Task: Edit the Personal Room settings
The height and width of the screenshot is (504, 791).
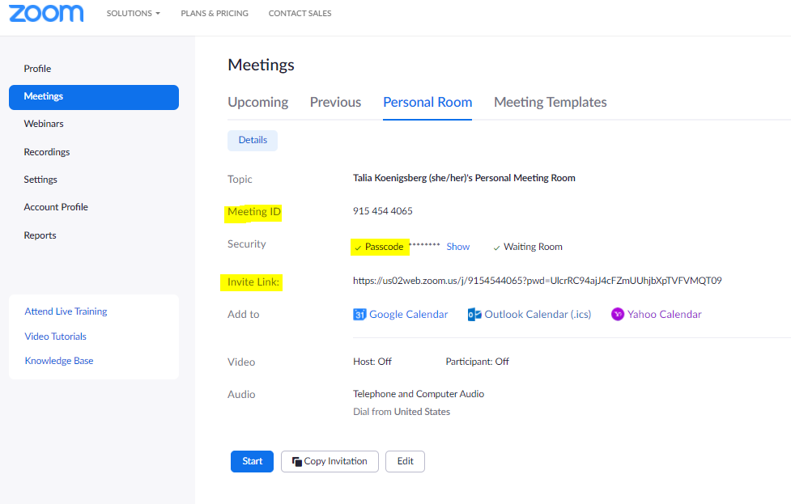Action: click(x=405, y=461)
